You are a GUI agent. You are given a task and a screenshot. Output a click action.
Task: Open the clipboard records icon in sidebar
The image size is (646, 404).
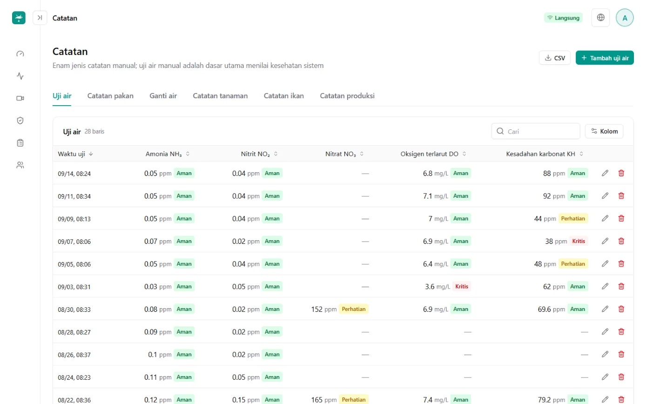tap(20, 142)
